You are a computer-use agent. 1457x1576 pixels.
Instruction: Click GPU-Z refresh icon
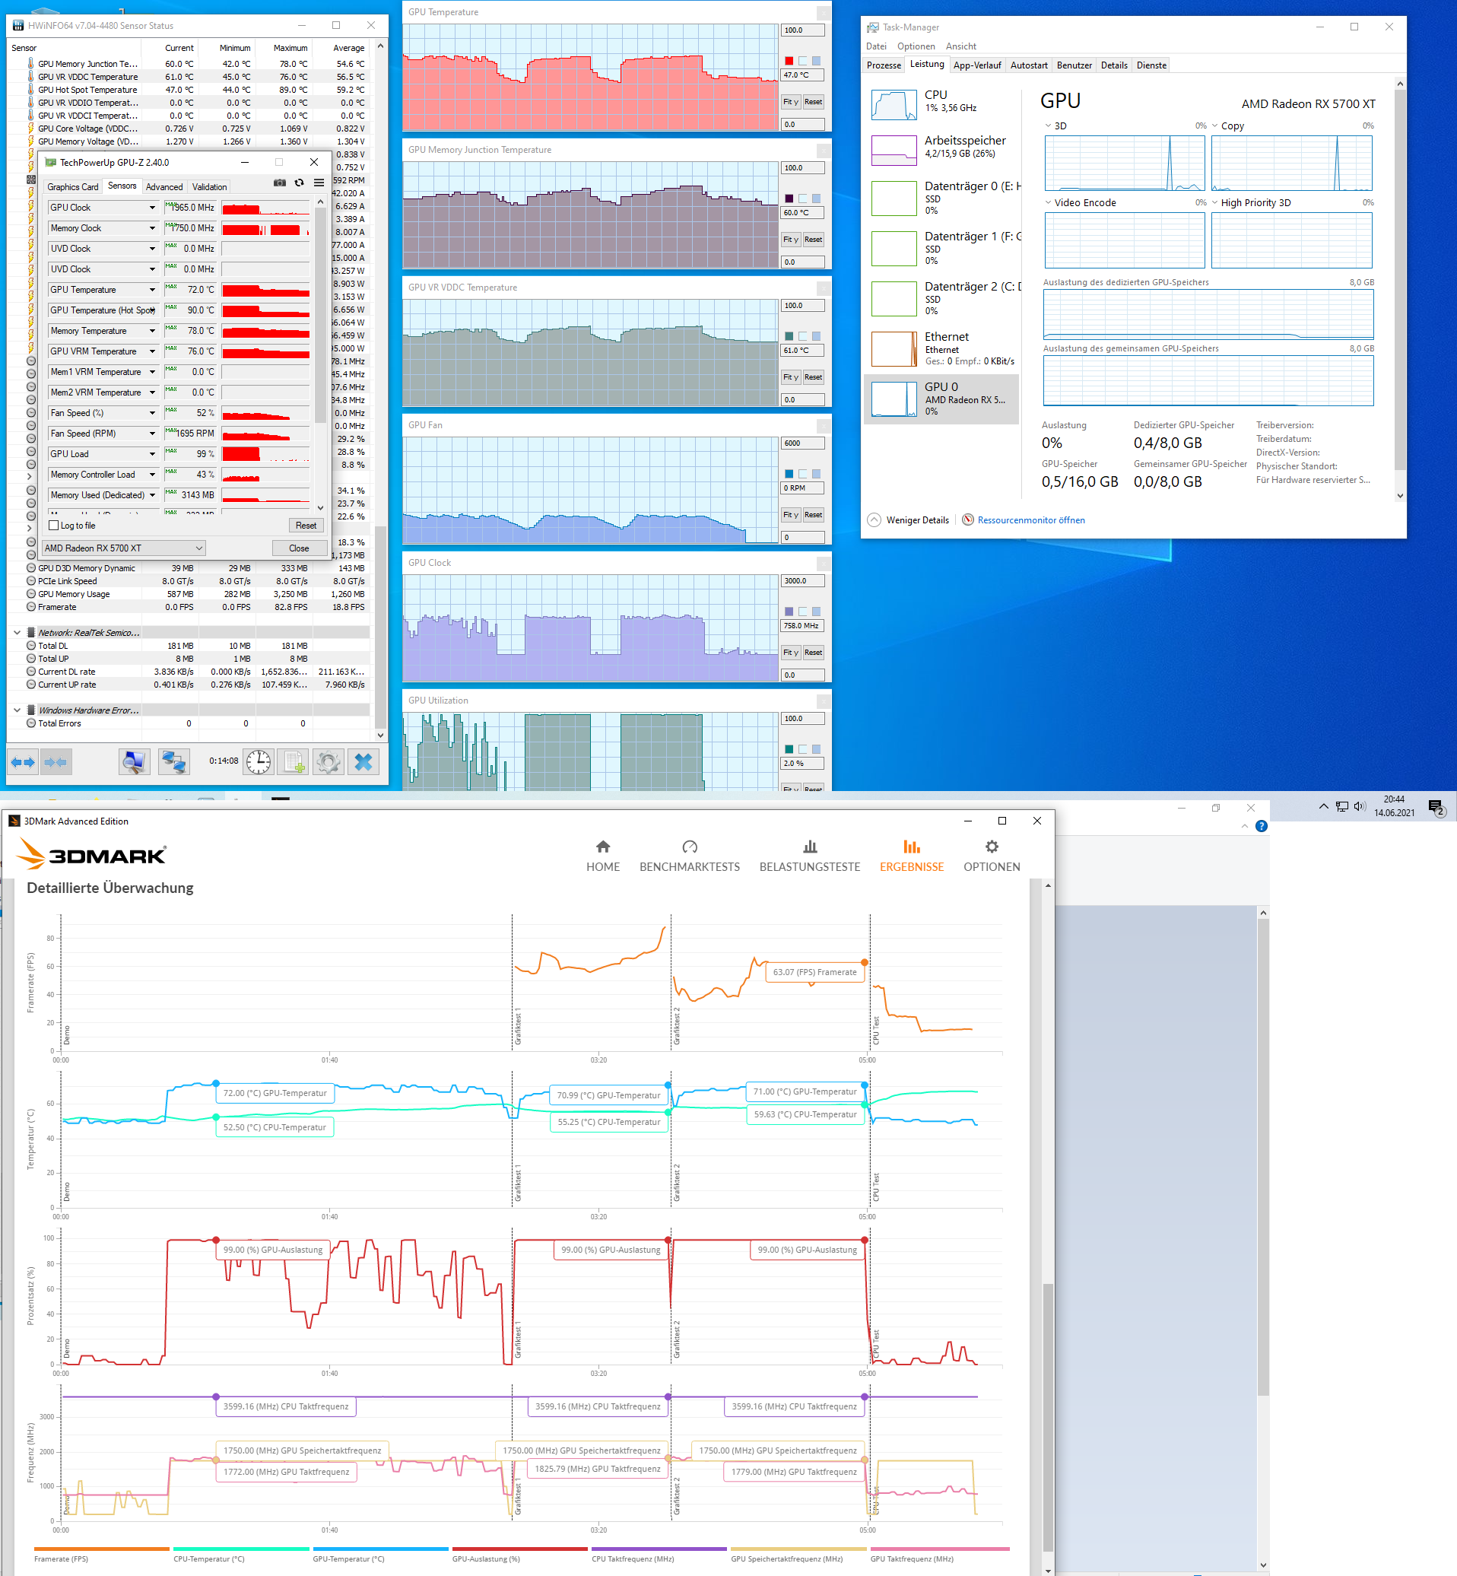299,183
